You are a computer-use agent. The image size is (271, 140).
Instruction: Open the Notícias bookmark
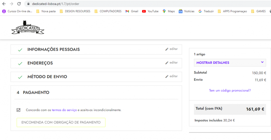pos(186,11)
